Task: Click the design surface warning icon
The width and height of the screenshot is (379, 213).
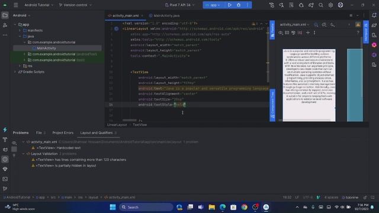Action: [358, 24]
